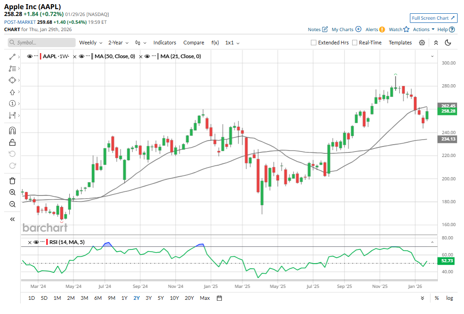Open the Indicators menu
Viewport: 464px width, 314px height.
pos(165,43)
